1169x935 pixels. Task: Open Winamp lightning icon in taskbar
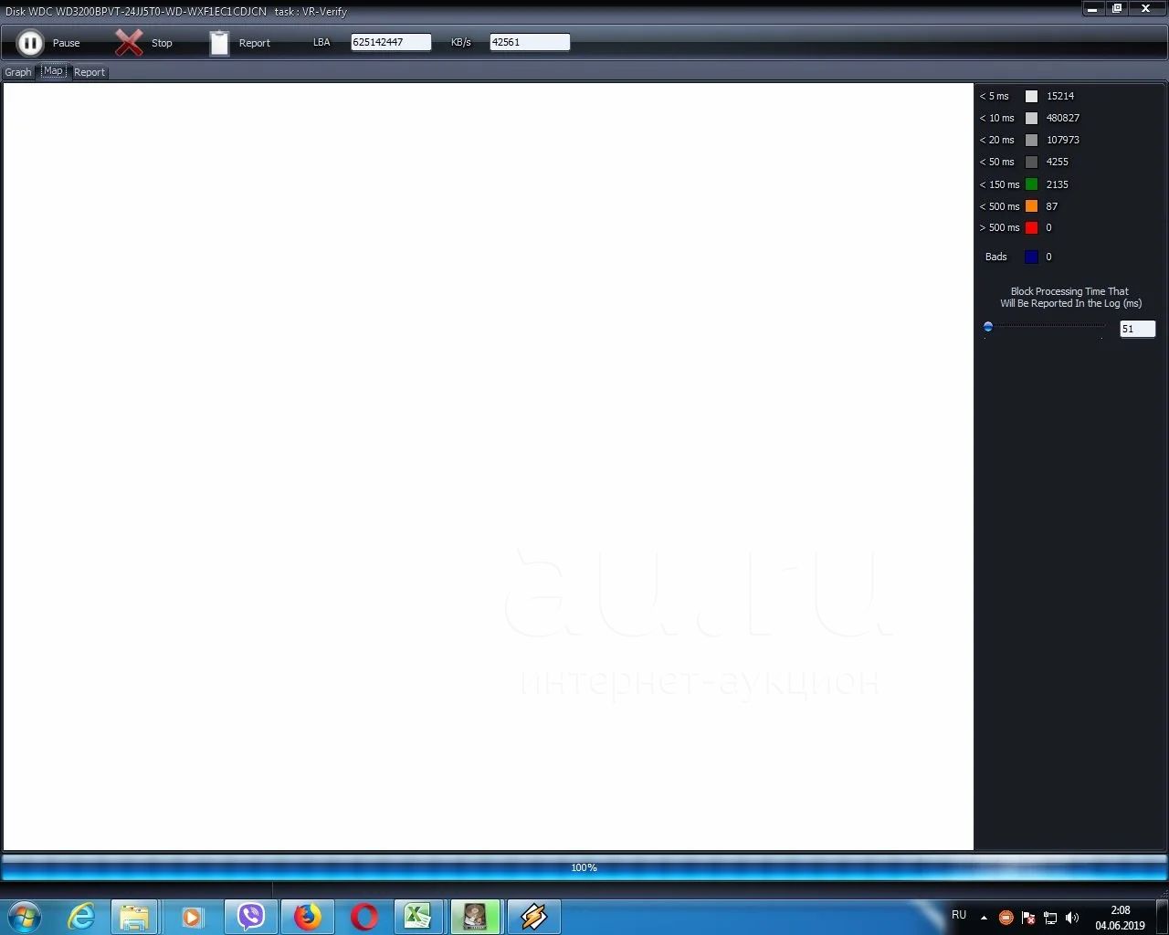coord(533,916)
